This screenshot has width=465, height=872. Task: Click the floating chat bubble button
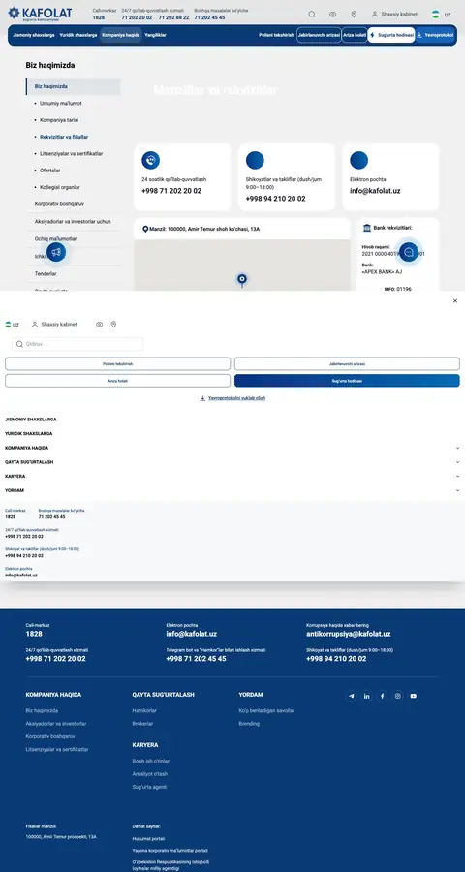(x=409, y=252)
